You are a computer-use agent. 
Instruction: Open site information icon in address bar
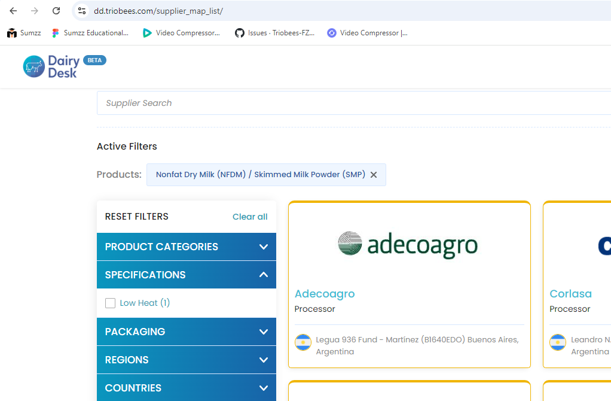tap(83, 11)
